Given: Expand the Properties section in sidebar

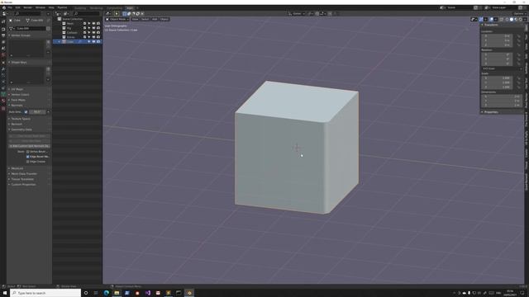Looking at the screenshot, I should pyautogui.click(x=502, y=112).
